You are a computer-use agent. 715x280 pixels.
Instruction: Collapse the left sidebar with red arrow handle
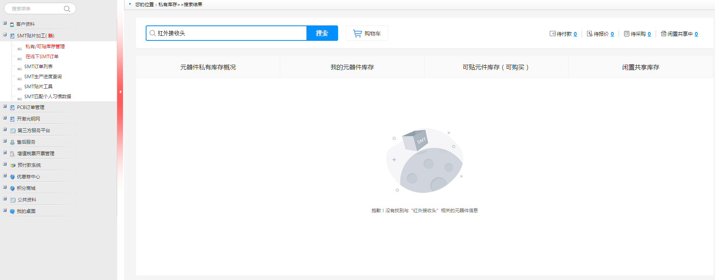[120, 92]
